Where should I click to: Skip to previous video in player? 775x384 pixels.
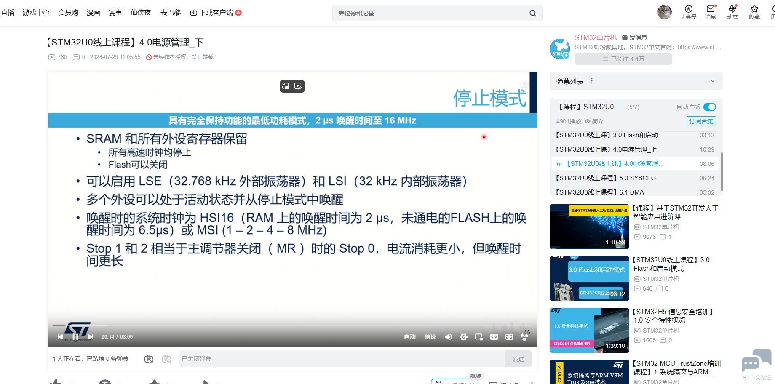point(60,337)
